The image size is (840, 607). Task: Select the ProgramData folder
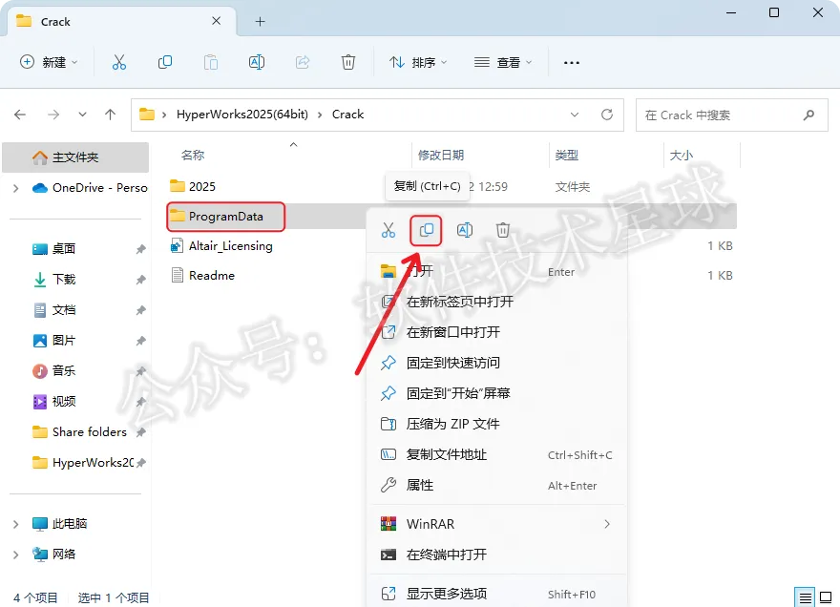click(x=225, y=217)
